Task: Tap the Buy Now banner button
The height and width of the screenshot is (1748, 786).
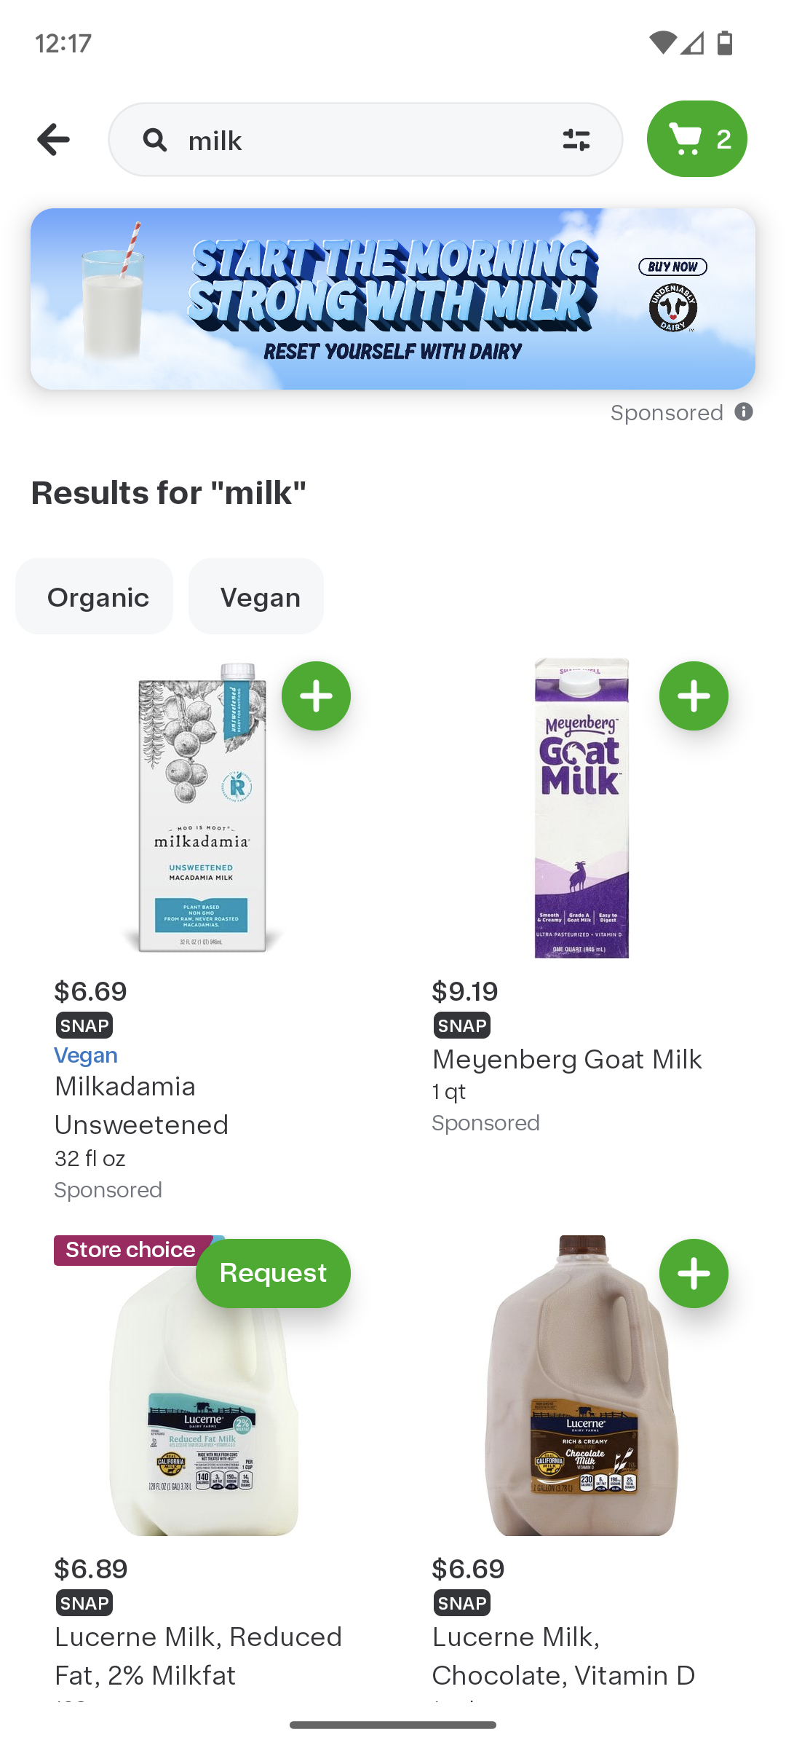Action: tap(672, 267)
